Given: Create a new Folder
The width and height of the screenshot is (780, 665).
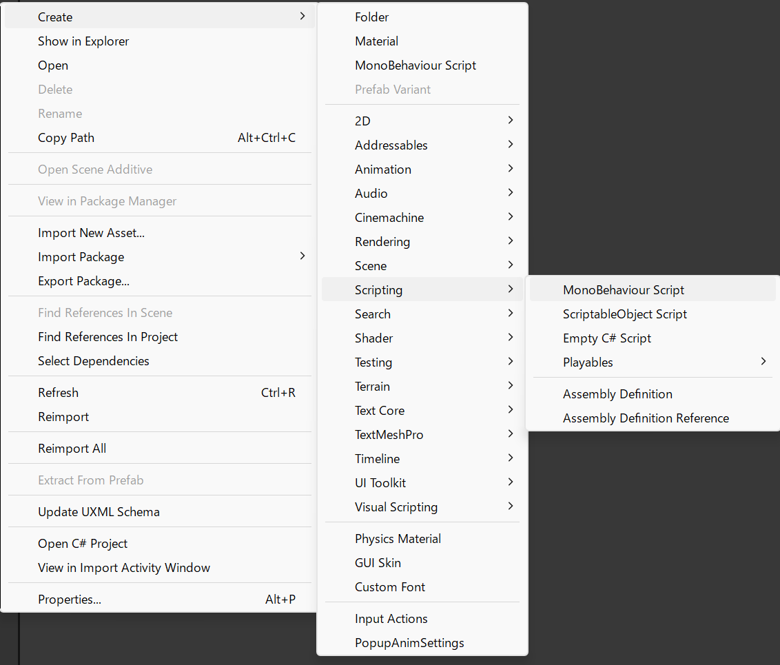Looking at the screenshot, I should (372, 17).
